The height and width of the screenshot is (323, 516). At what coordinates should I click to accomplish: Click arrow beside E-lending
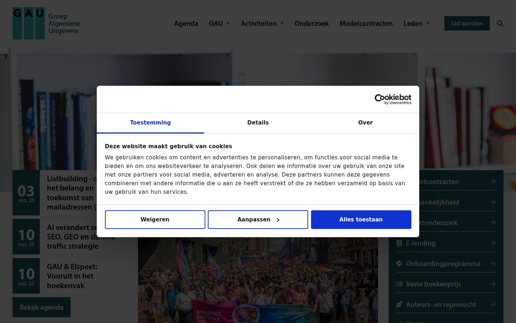tap(493, 243)
